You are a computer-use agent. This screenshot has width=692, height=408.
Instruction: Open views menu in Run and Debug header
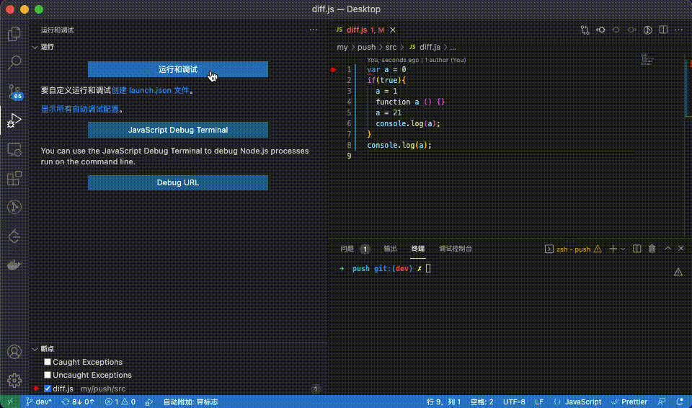pos(314,30)
